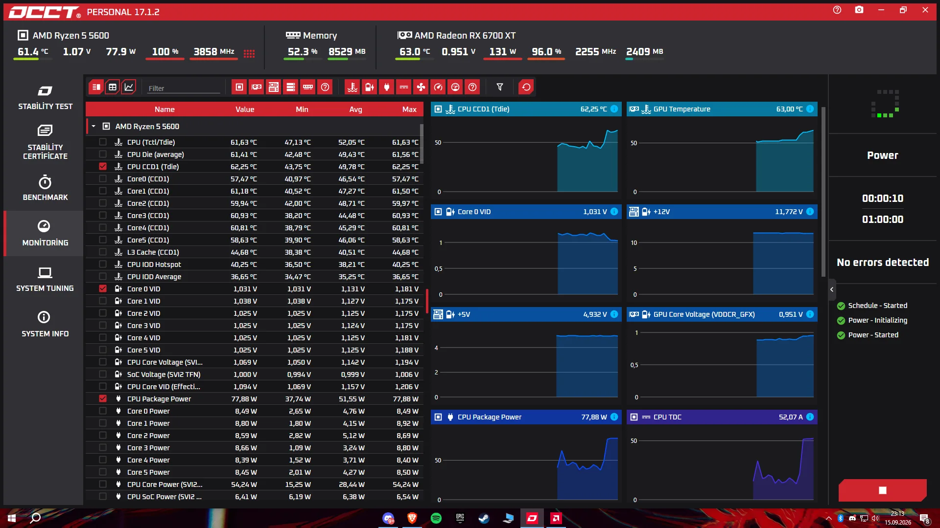Open Epic Games launcher from the taskbar
The image size is (940, 528).
[x=460, y=518]
